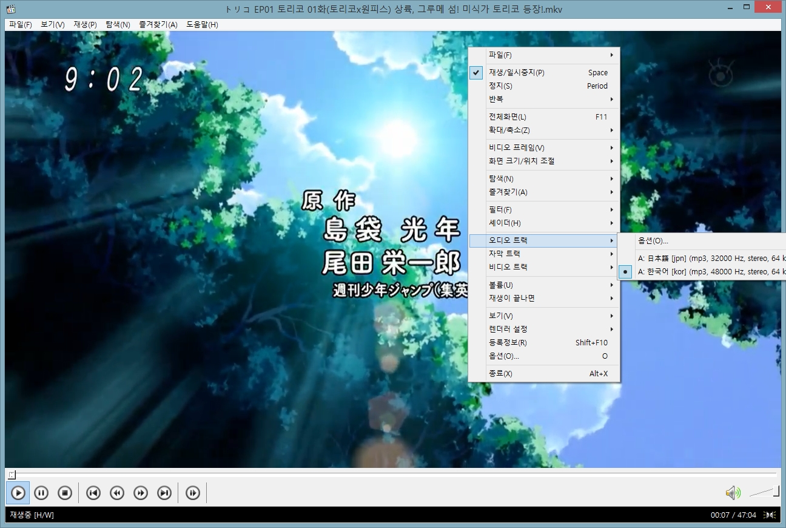Open the 재생(P) menu in the menu bar
786x528 pixels.
click(x=85, y=24)
